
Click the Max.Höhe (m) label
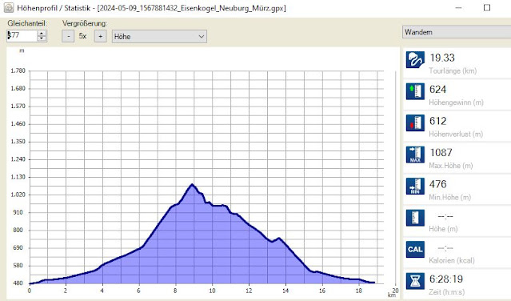[451, 166]
